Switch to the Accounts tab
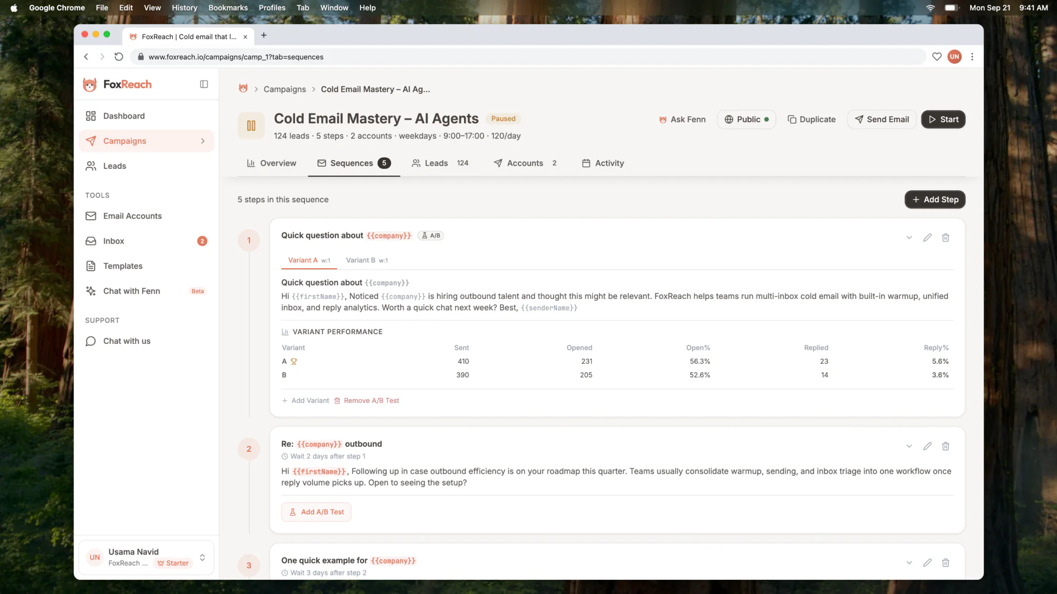The image size is (1057, 594). [x=525, y=163]
